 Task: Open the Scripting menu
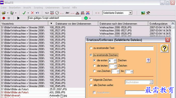pos(38,8)
